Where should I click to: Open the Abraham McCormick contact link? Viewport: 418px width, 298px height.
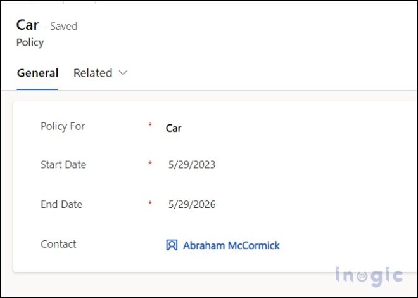pos(231,245)
